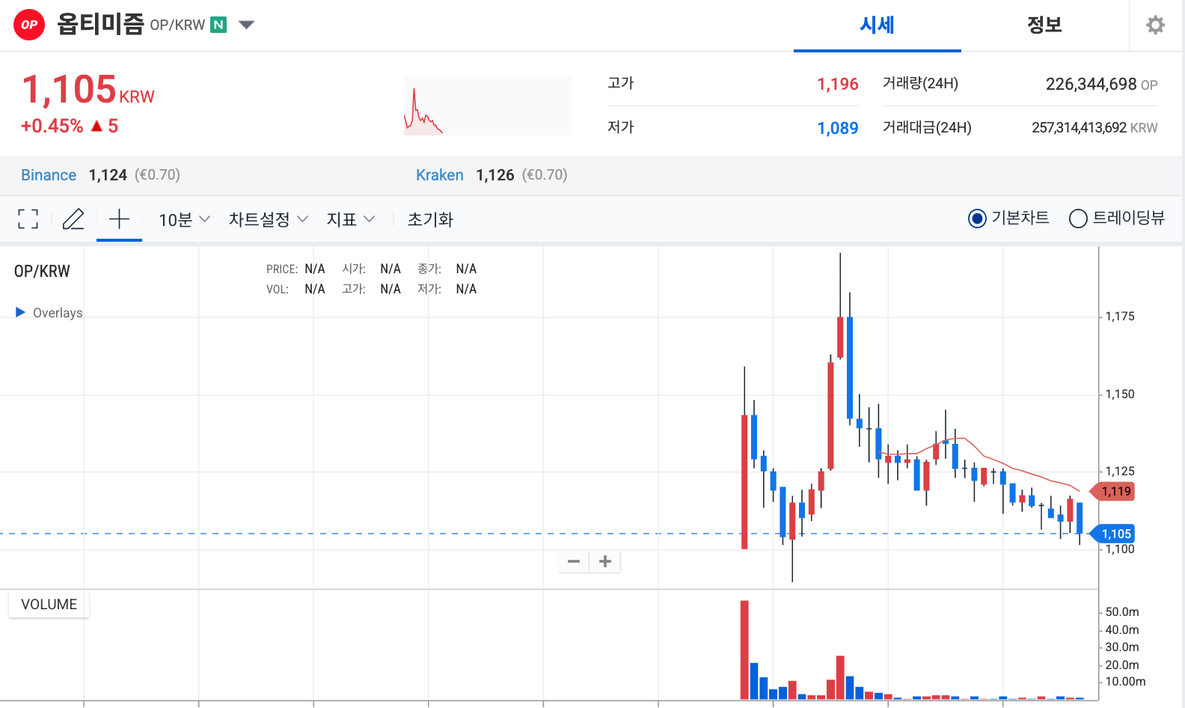Screen dimensions: 1185x708
Task: Click the 옵티미즘 coin name title
Action: point(100,25)
